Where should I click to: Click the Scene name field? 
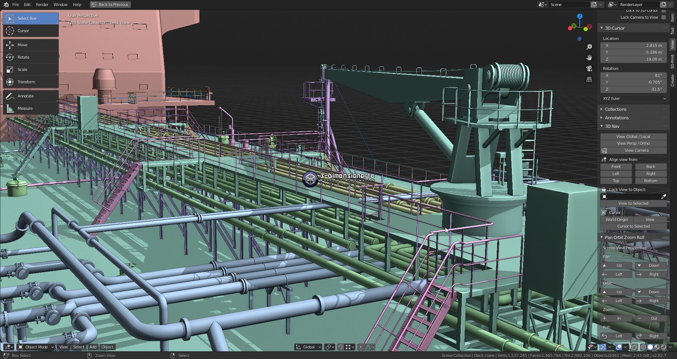point(569,4)
